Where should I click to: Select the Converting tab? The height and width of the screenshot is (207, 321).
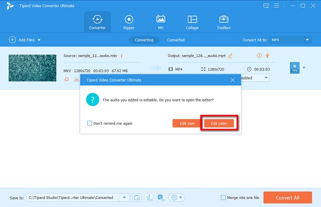tap(144, 40)
